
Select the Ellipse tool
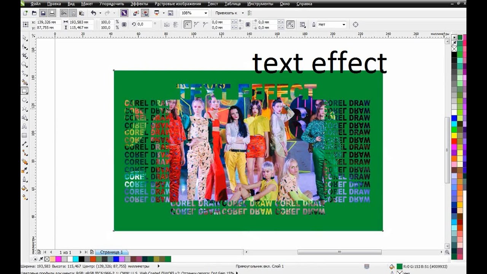[x=25, y=100]
